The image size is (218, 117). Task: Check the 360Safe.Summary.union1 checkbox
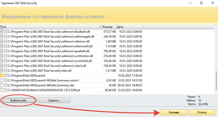(6, 80)
